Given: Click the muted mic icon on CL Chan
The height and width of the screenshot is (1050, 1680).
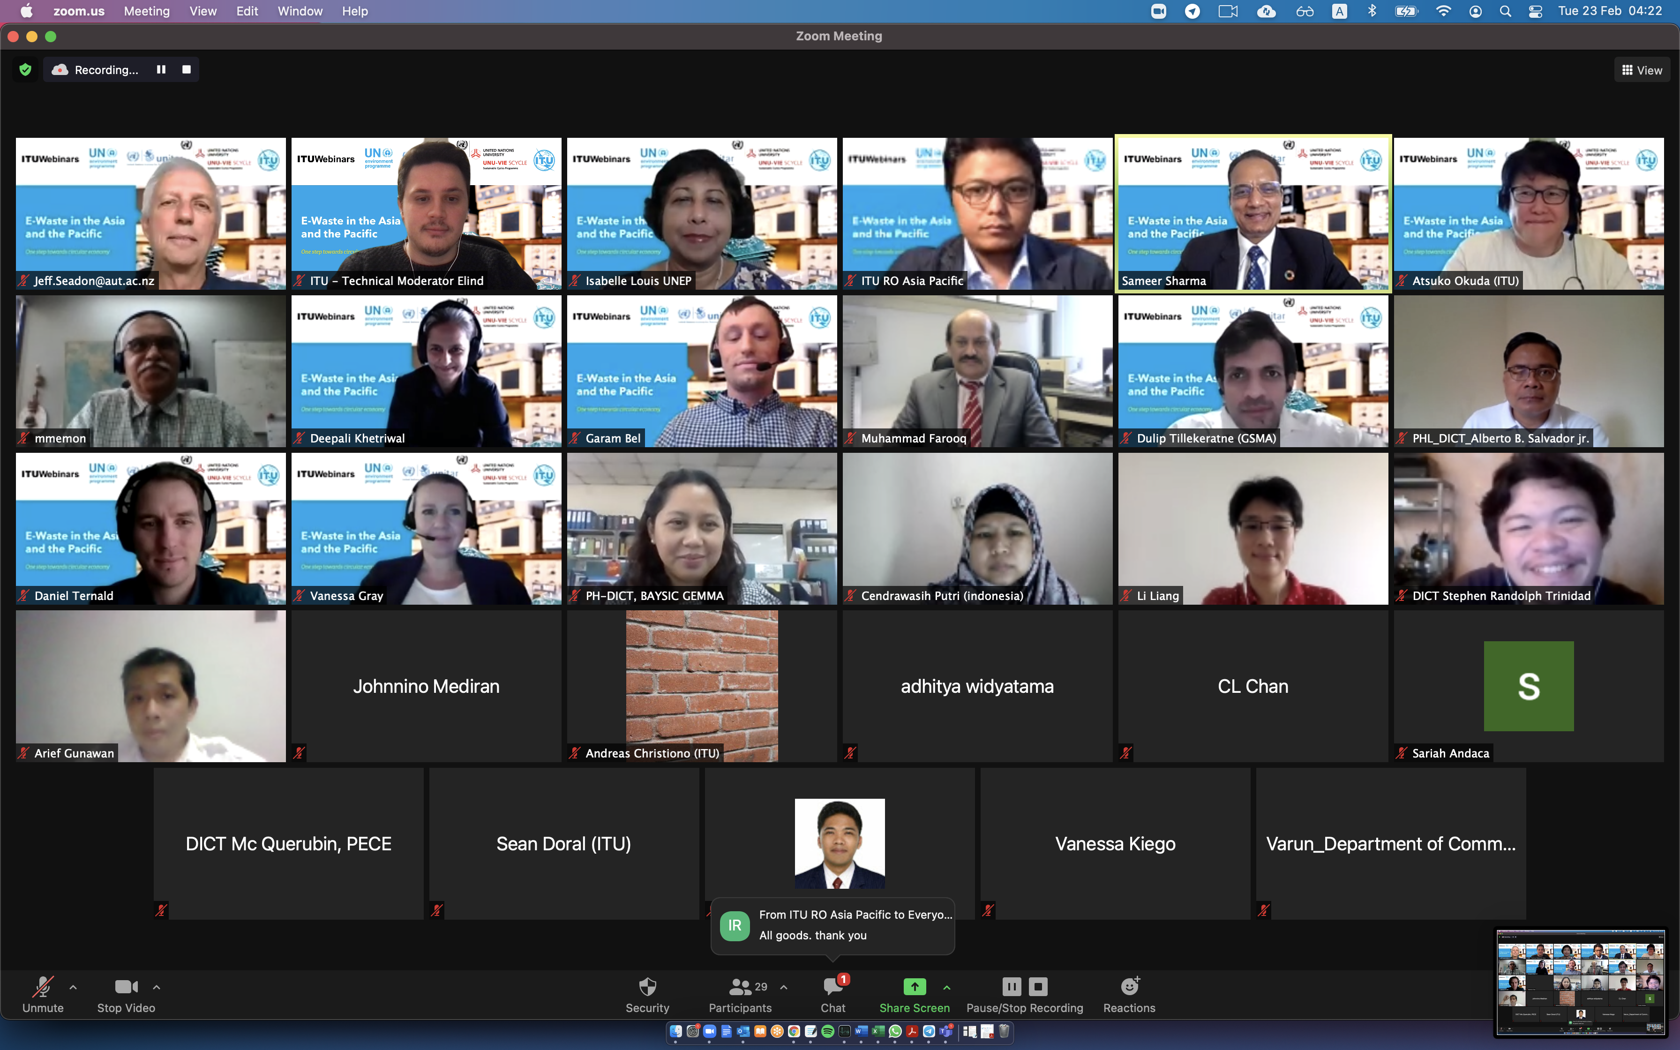Looking at the screenshot, I should pyautogui.click(x=1126, y=753).
